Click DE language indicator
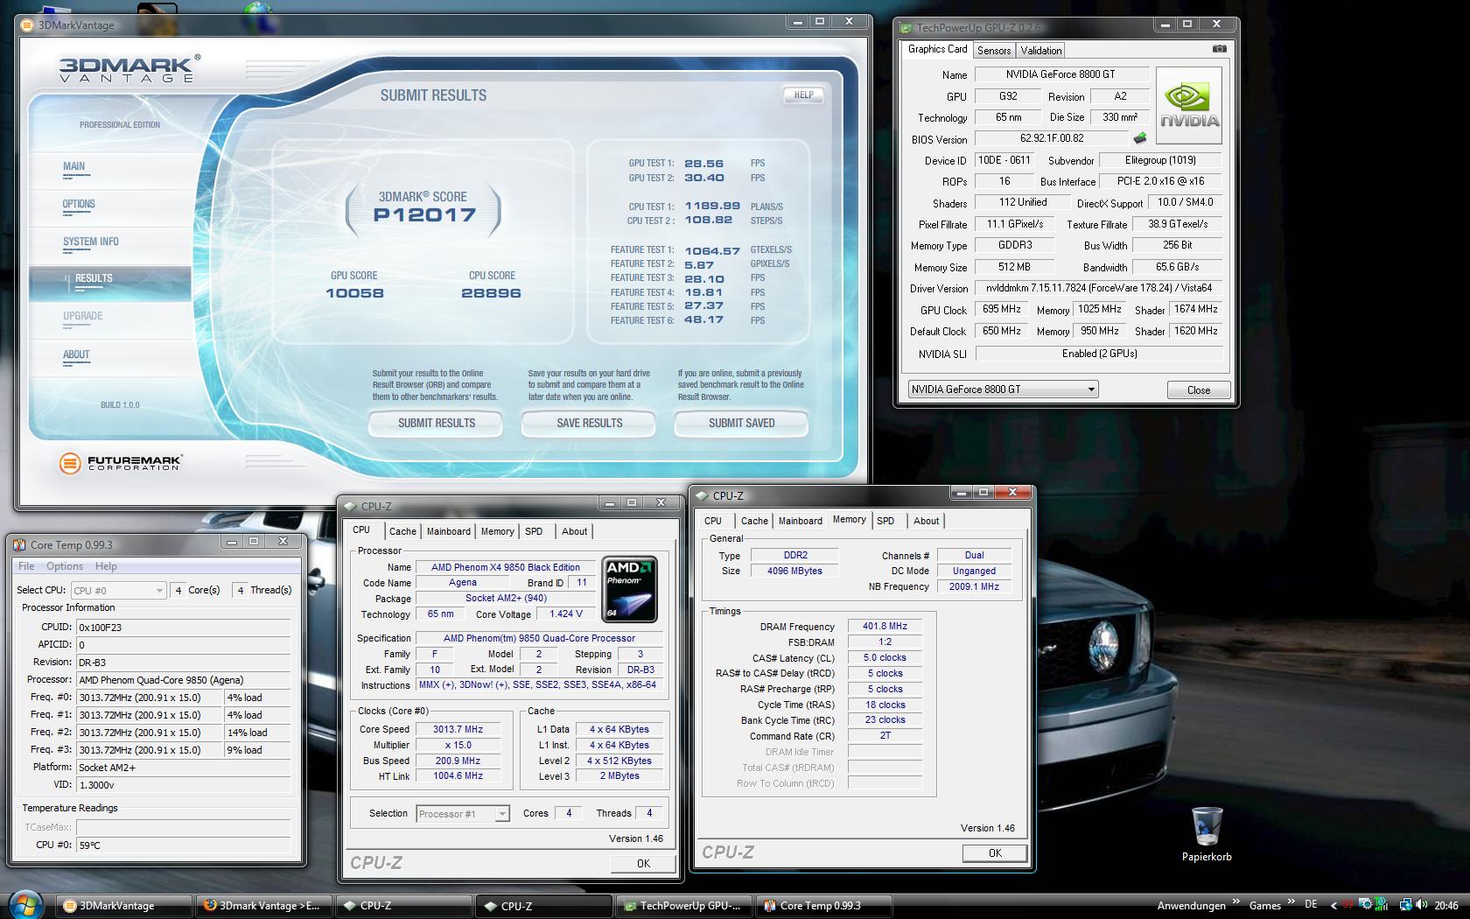The image size is (1470, 919). coord(1310,905)
